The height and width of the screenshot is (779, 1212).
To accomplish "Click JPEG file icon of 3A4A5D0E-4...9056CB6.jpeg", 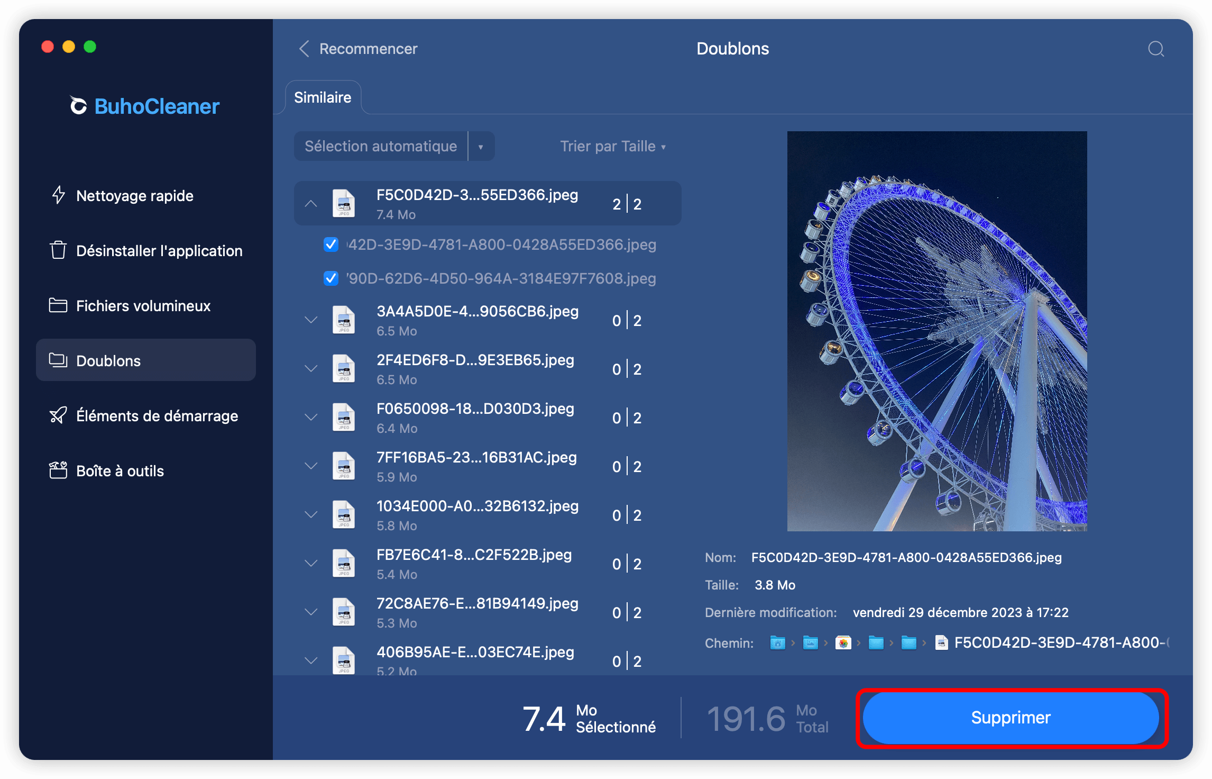I will [344, 320].
